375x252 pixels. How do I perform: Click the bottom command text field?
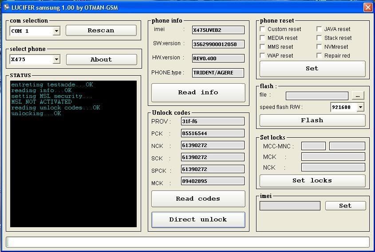click(x=188, y=242)
